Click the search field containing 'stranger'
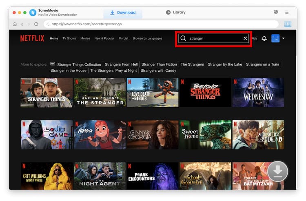 [213, 38]
